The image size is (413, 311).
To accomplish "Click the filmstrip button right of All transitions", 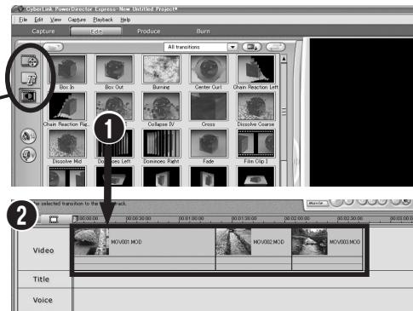I will (x=252, y=47).
